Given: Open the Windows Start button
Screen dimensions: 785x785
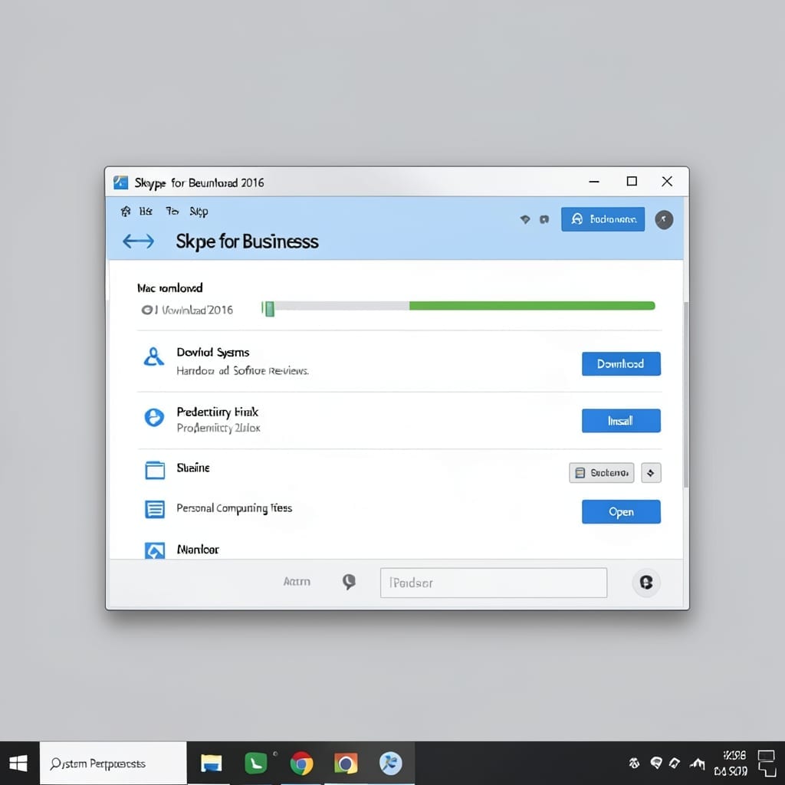Looking at the screenshot, I should pyautogui.click(x=18, y=764).
